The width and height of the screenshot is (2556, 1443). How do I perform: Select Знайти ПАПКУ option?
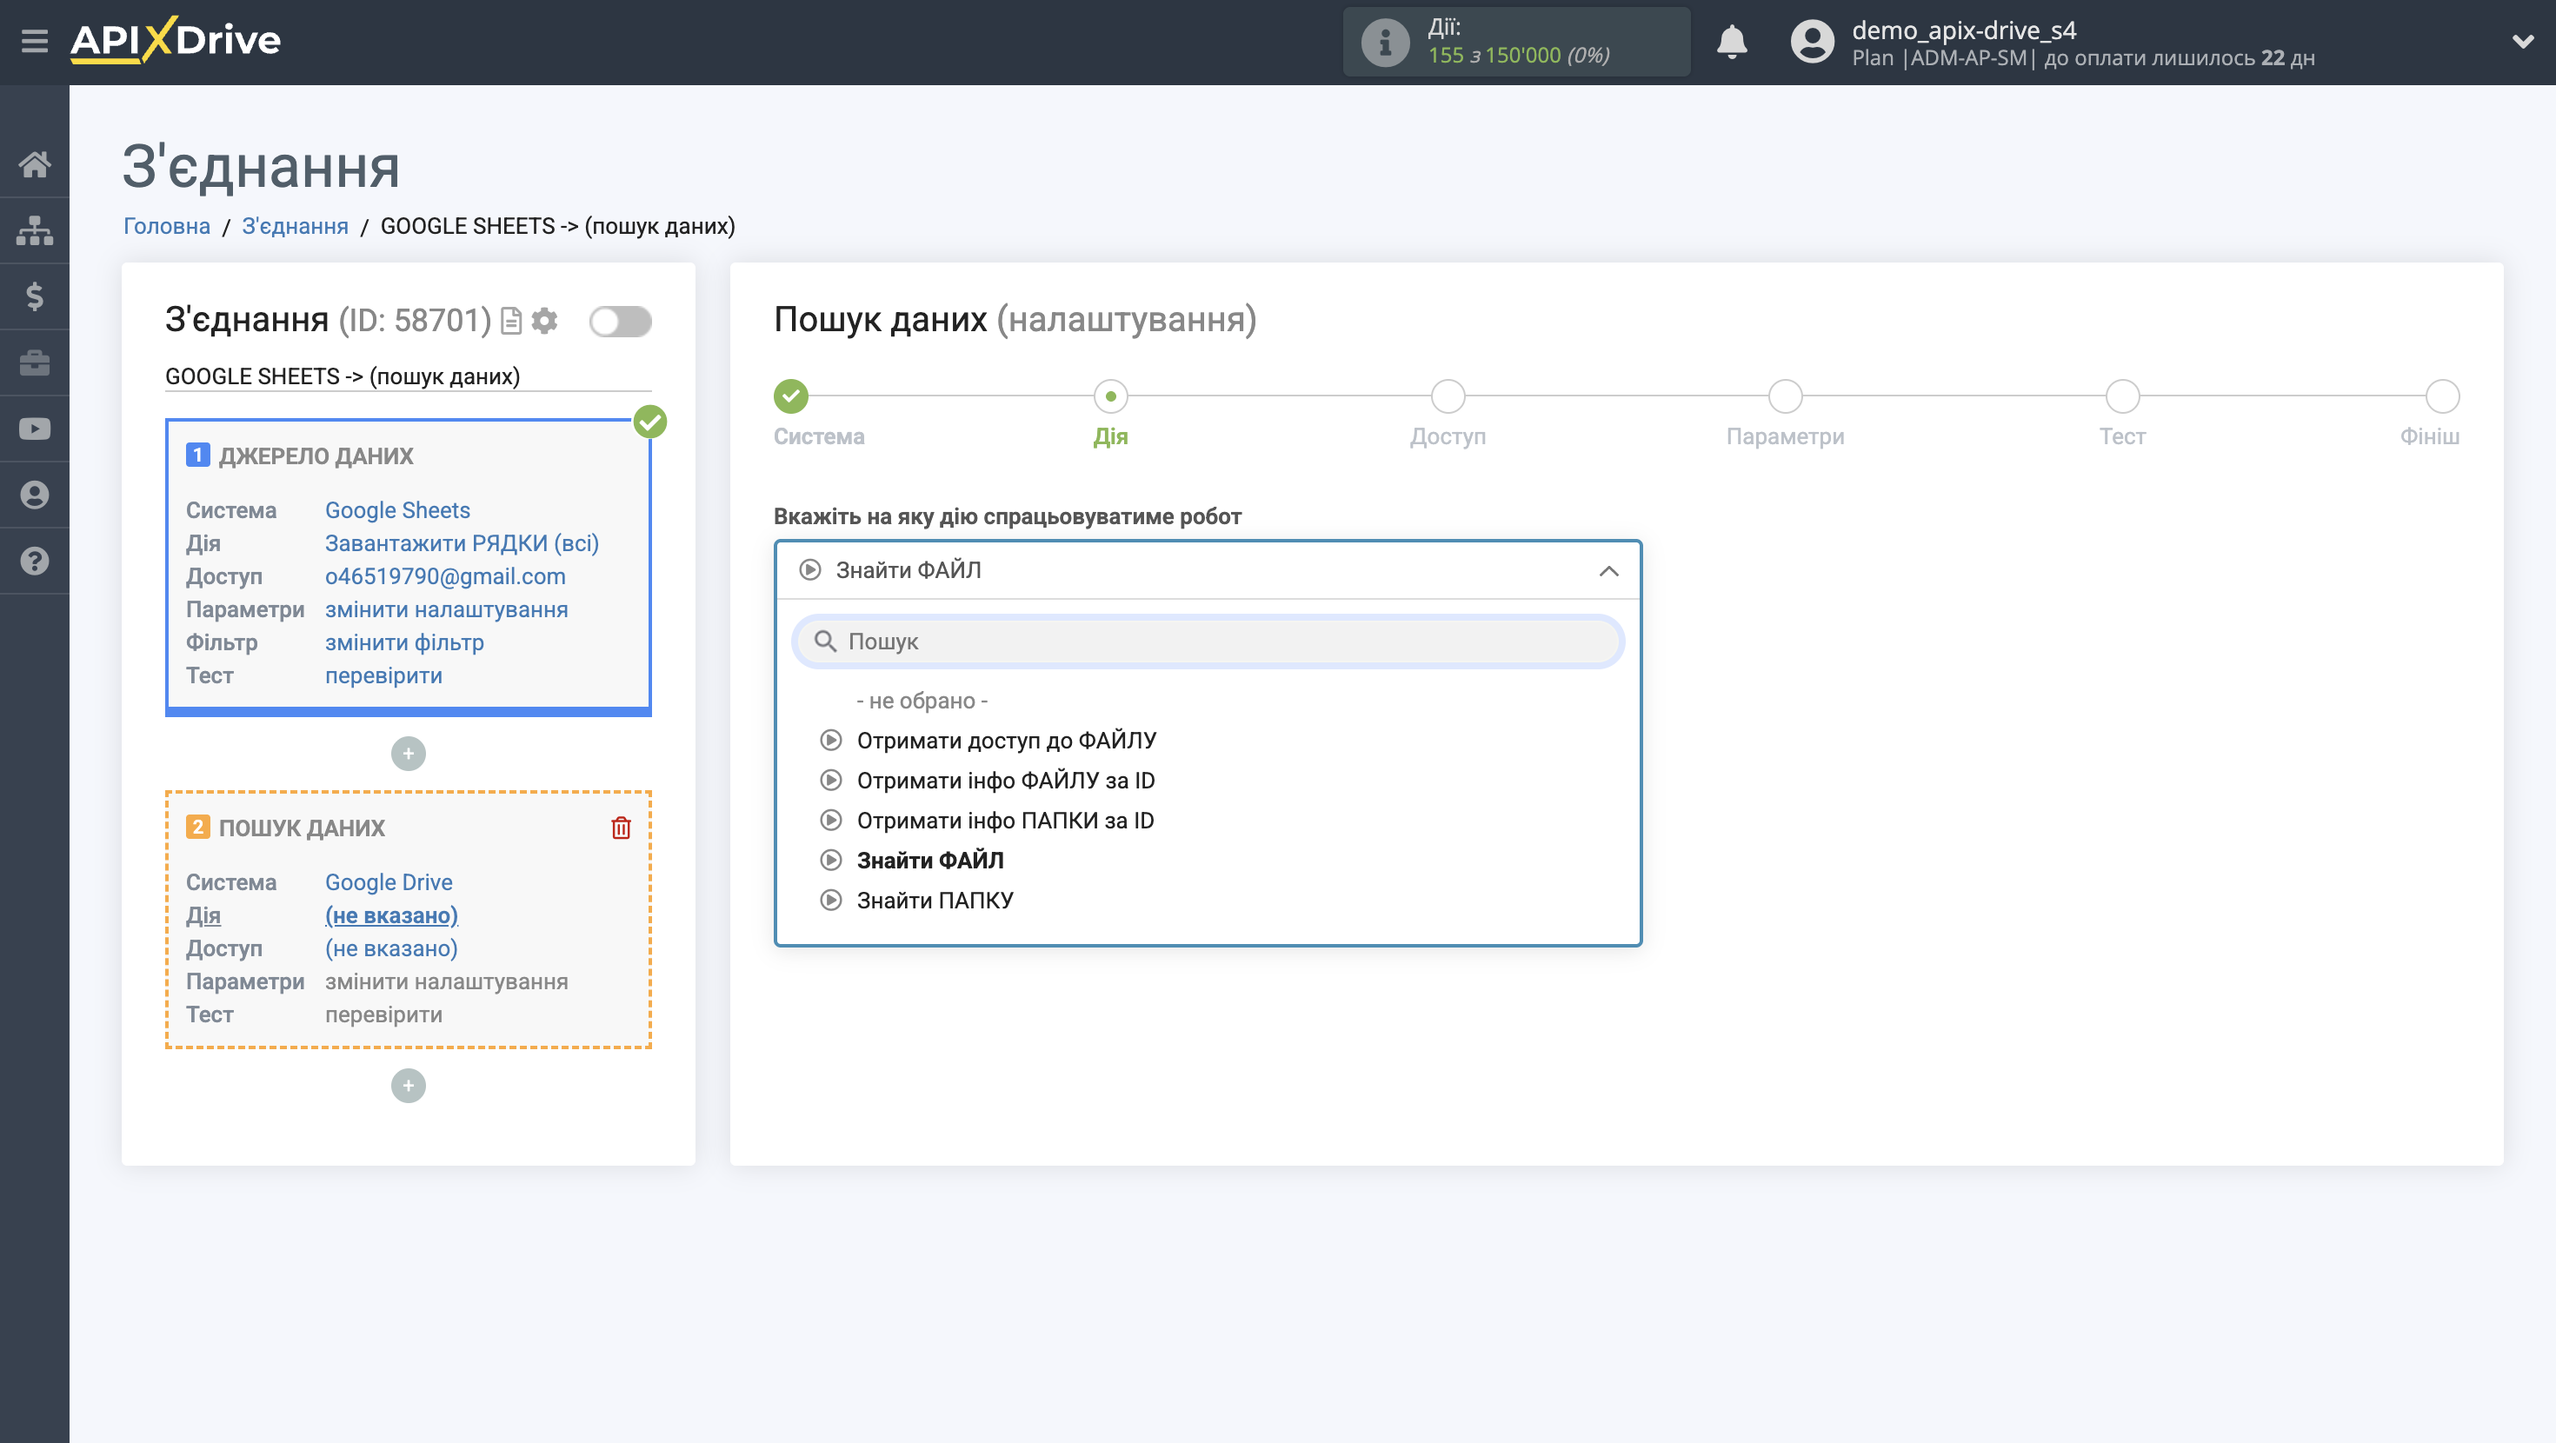pyautogui.click(x=935, y=901)
